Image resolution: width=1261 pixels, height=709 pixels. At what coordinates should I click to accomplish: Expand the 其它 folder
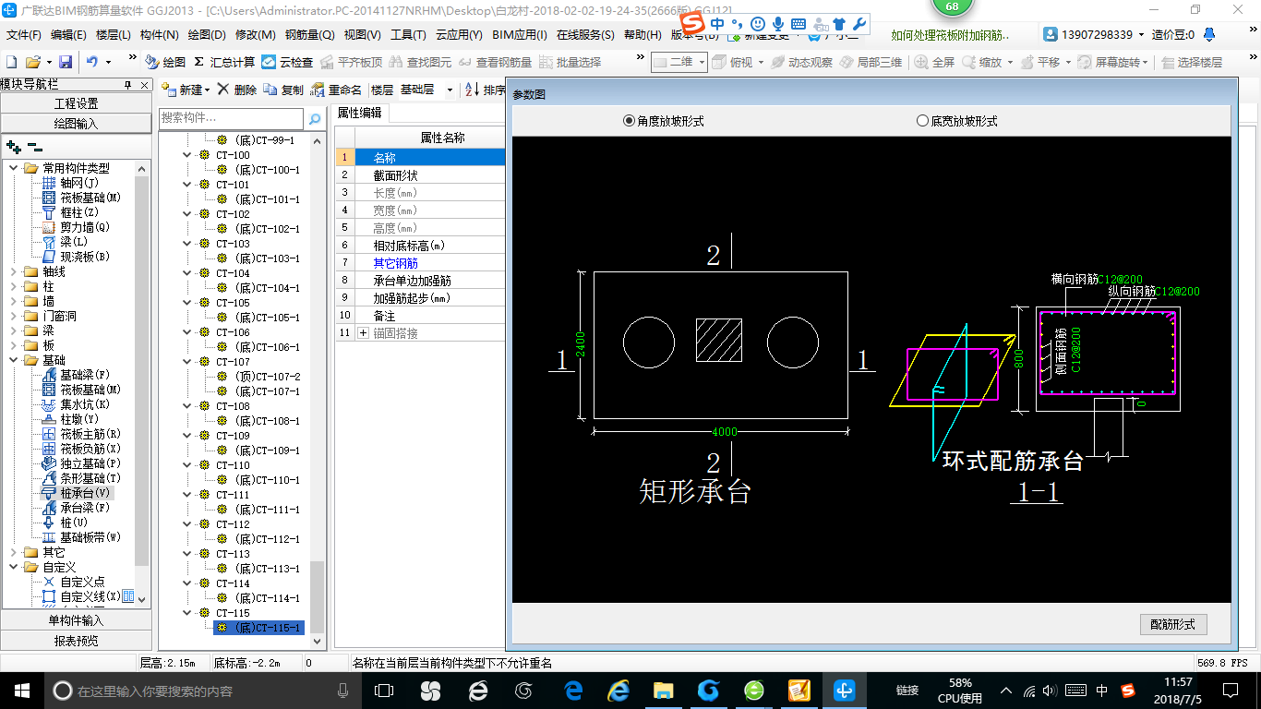point(13,552)
